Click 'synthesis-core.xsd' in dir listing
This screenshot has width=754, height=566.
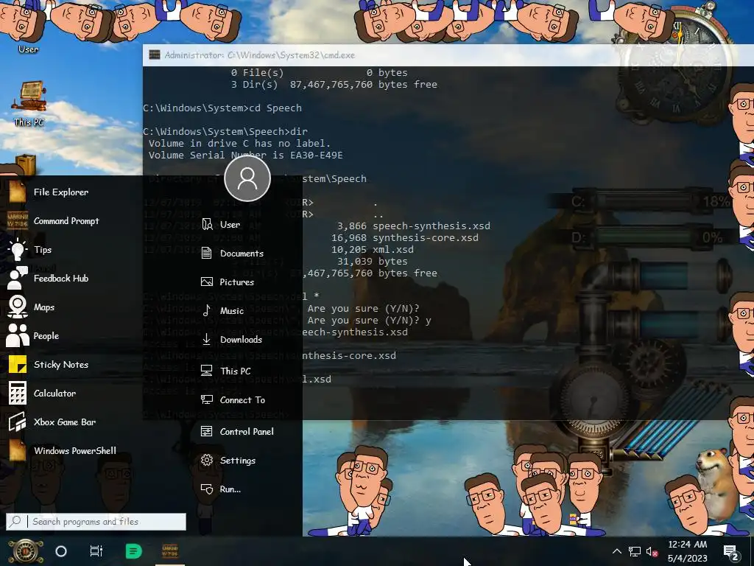426,238
